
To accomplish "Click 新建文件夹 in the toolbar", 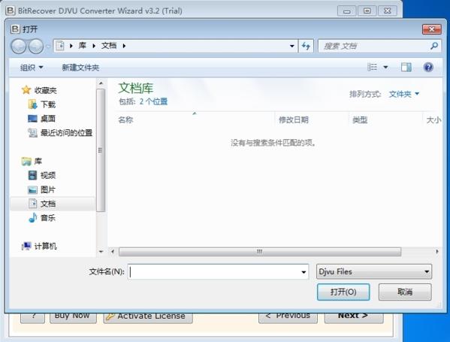I will pyautogui.click(x=80, y=68).
